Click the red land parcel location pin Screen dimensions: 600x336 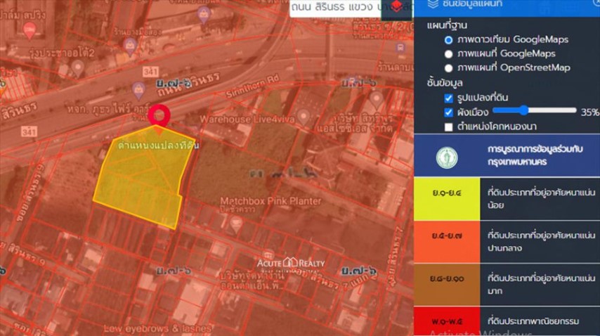point(160,116)
